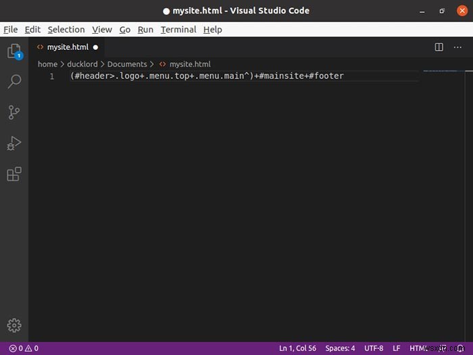This screenshot has width=473, height=355.
Task: Open the Extensions view
Action: click(x=14, y=174)
